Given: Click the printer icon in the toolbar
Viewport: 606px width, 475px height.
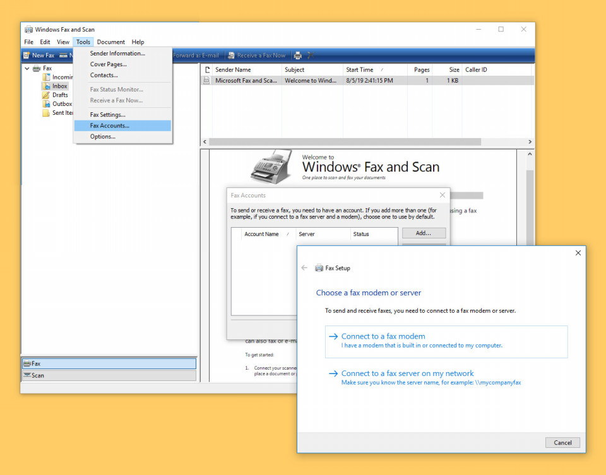Looking at the screenshot, I should click(298, 56).
